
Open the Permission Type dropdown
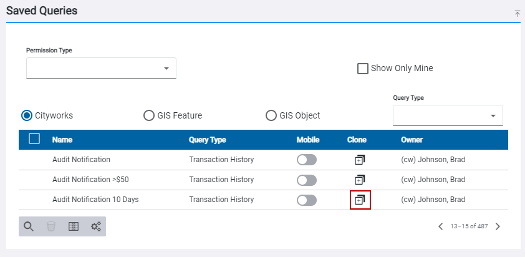[101, 68]
